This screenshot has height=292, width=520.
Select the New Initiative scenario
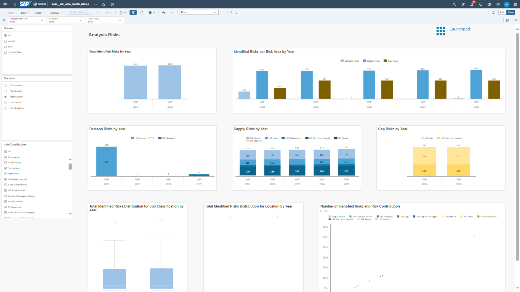[x=5, y=108]
